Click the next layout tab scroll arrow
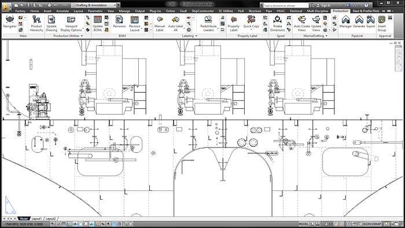This screenshot has width=405, height=228. pos(12,219)
